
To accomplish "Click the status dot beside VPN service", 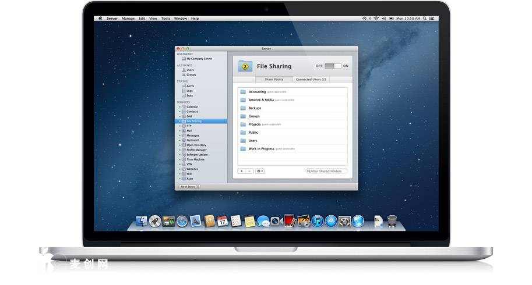I will 180,164.
